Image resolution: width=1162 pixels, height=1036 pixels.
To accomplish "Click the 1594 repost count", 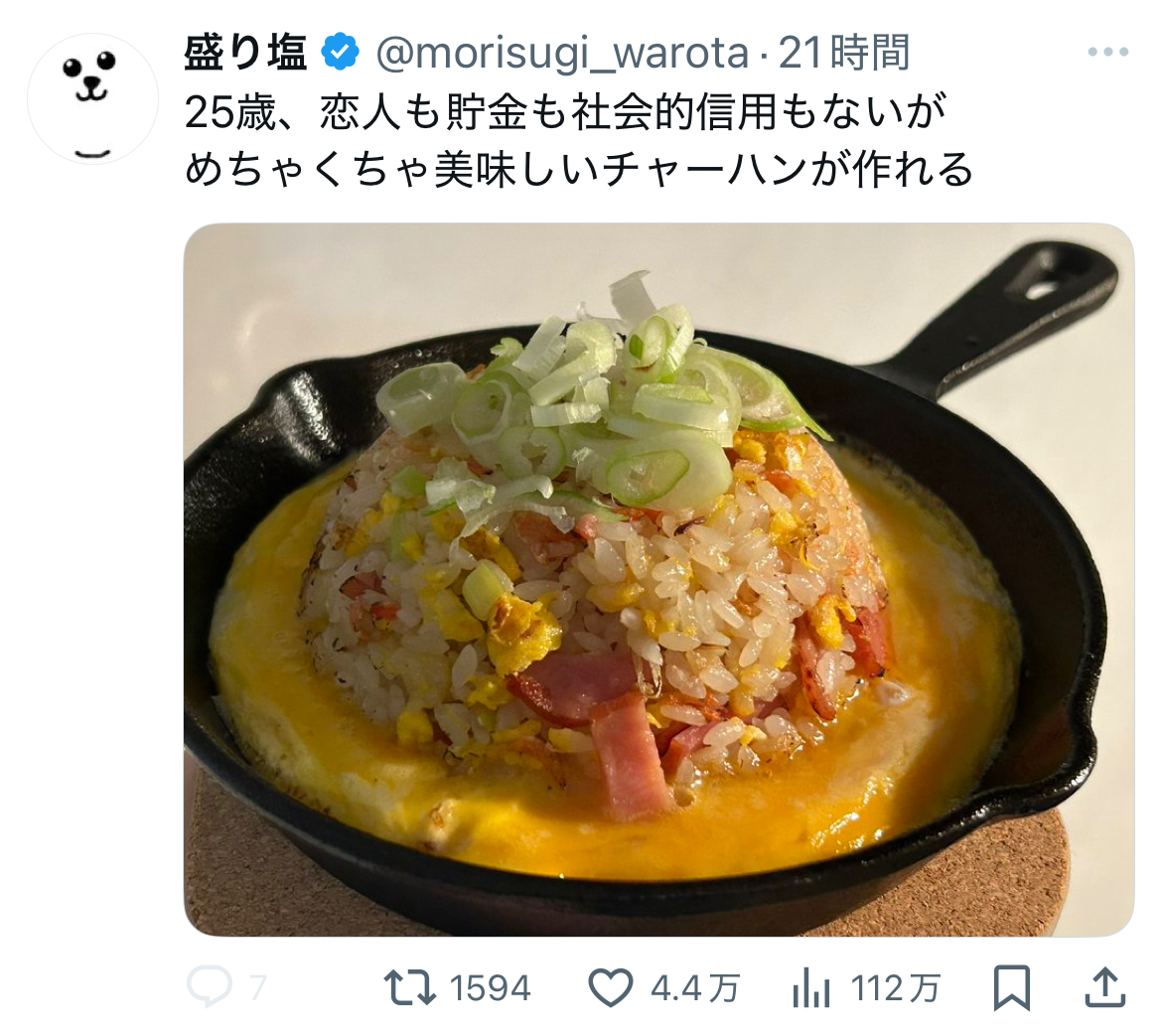I will pyautogui.click(x=490, y=988).
